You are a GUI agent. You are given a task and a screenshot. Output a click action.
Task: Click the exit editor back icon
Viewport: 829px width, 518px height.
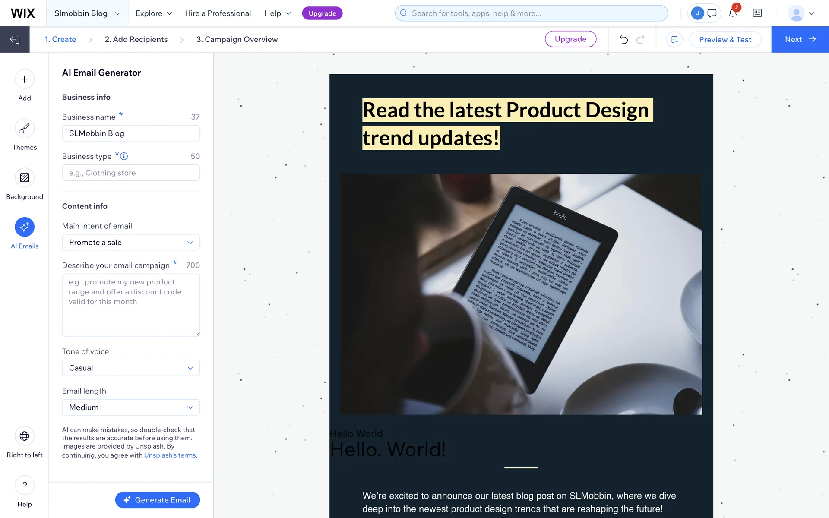point(15,39)
